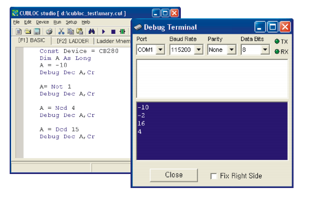Expand the Parity dropdown set to None
Viewport: 309px width, 203px height.
click(x=231, y=50)
